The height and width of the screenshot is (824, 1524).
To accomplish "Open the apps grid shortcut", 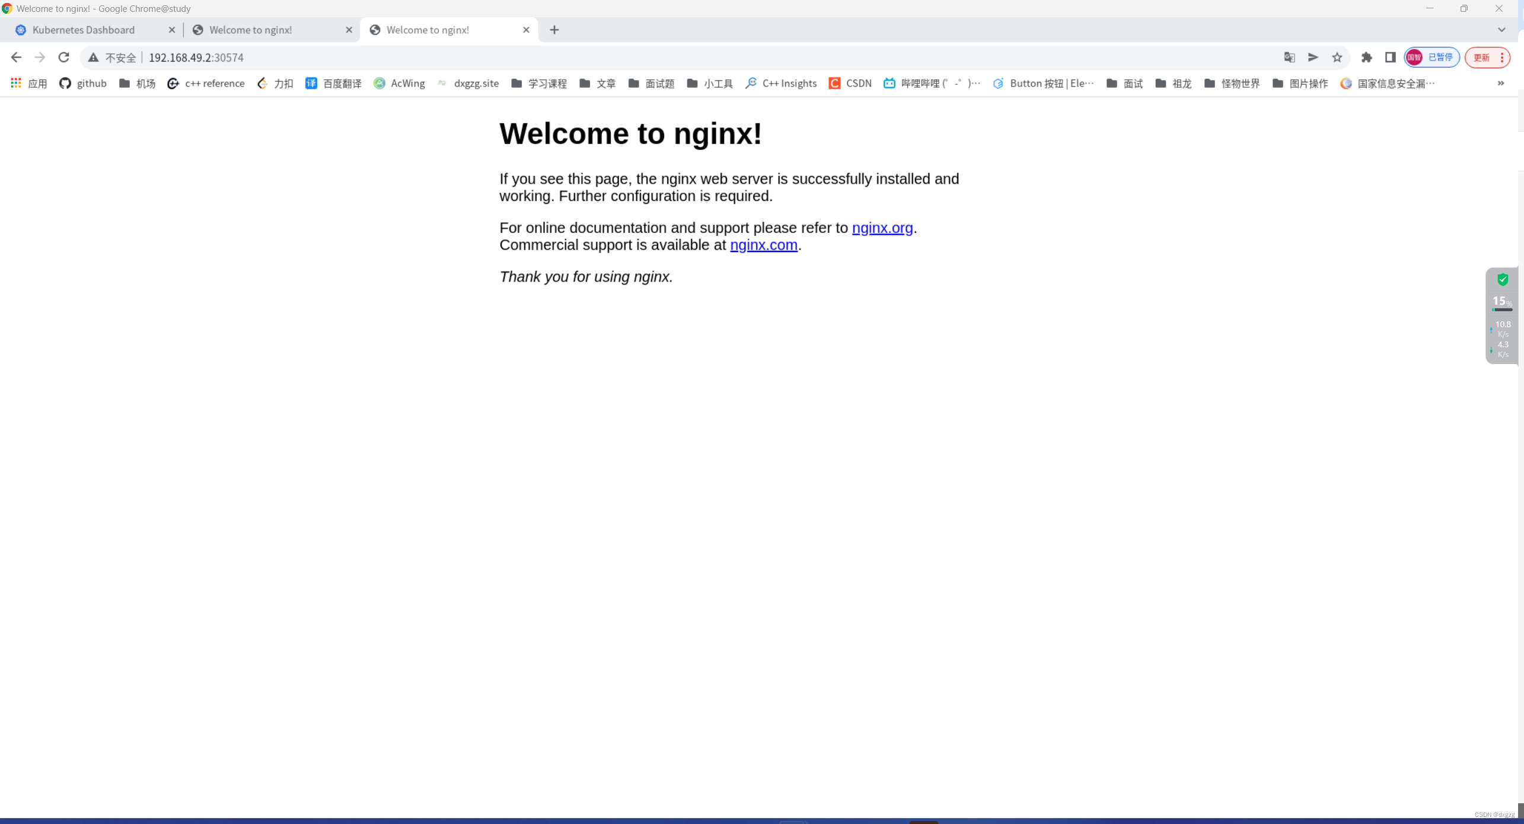I will [16, 84].
